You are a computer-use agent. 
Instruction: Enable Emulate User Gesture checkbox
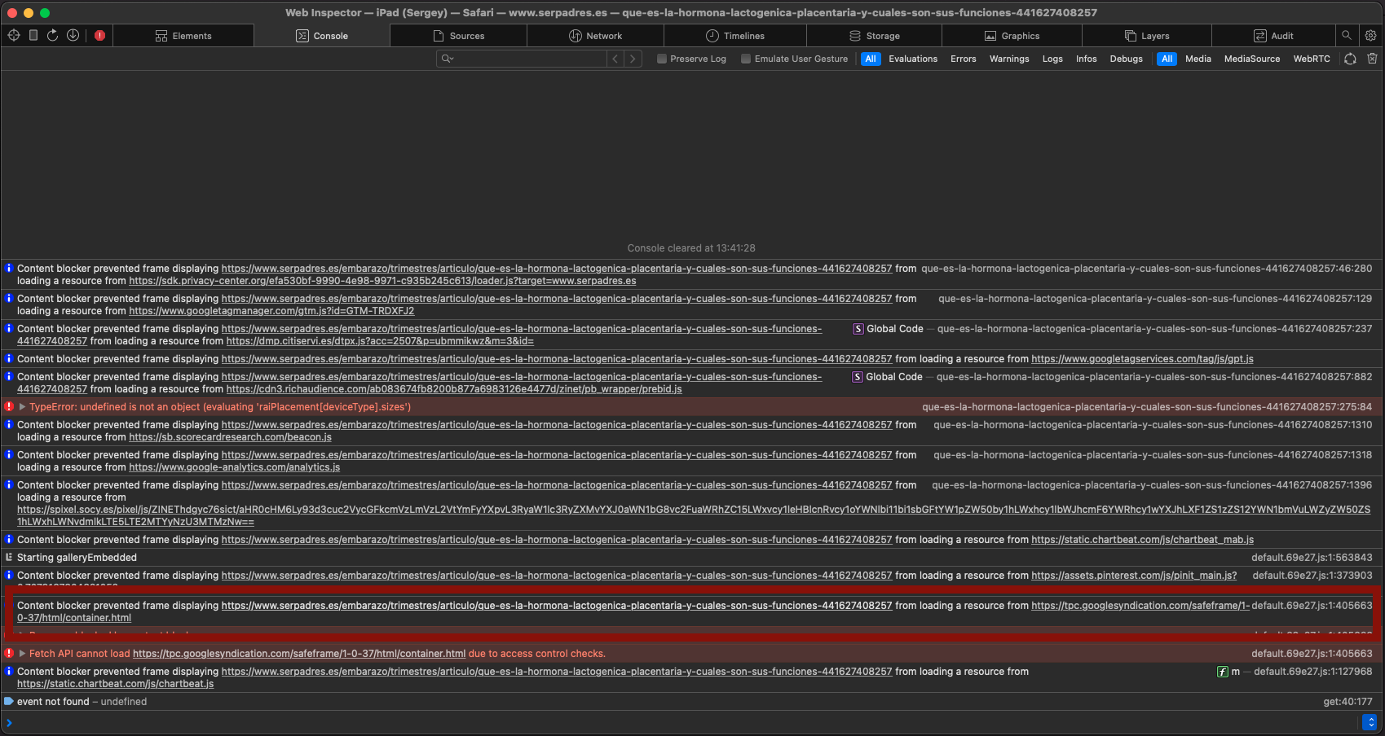[x=746, y=59]
